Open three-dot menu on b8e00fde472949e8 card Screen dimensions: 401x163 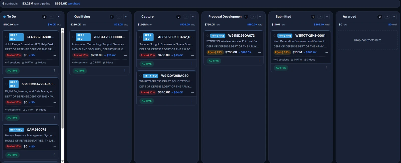click(x=54, y=118)
